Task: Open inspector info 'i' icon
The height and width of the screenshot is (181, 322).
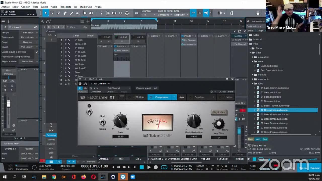Action: 9,21
